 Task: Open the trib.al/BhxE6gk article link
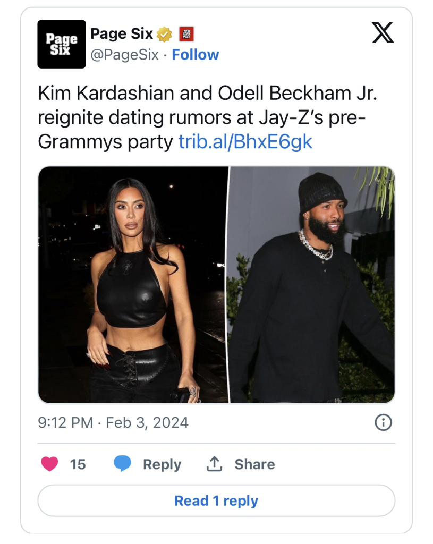[x=245, y=142]
